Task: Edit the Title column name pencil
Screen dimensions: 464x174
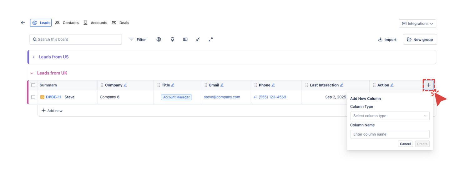Action: 173,85
